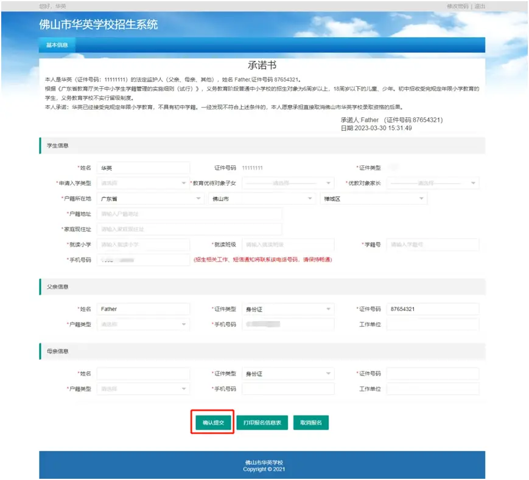
Task: Click the 取消报名 cancel registration button
Action: pos(313,422)
